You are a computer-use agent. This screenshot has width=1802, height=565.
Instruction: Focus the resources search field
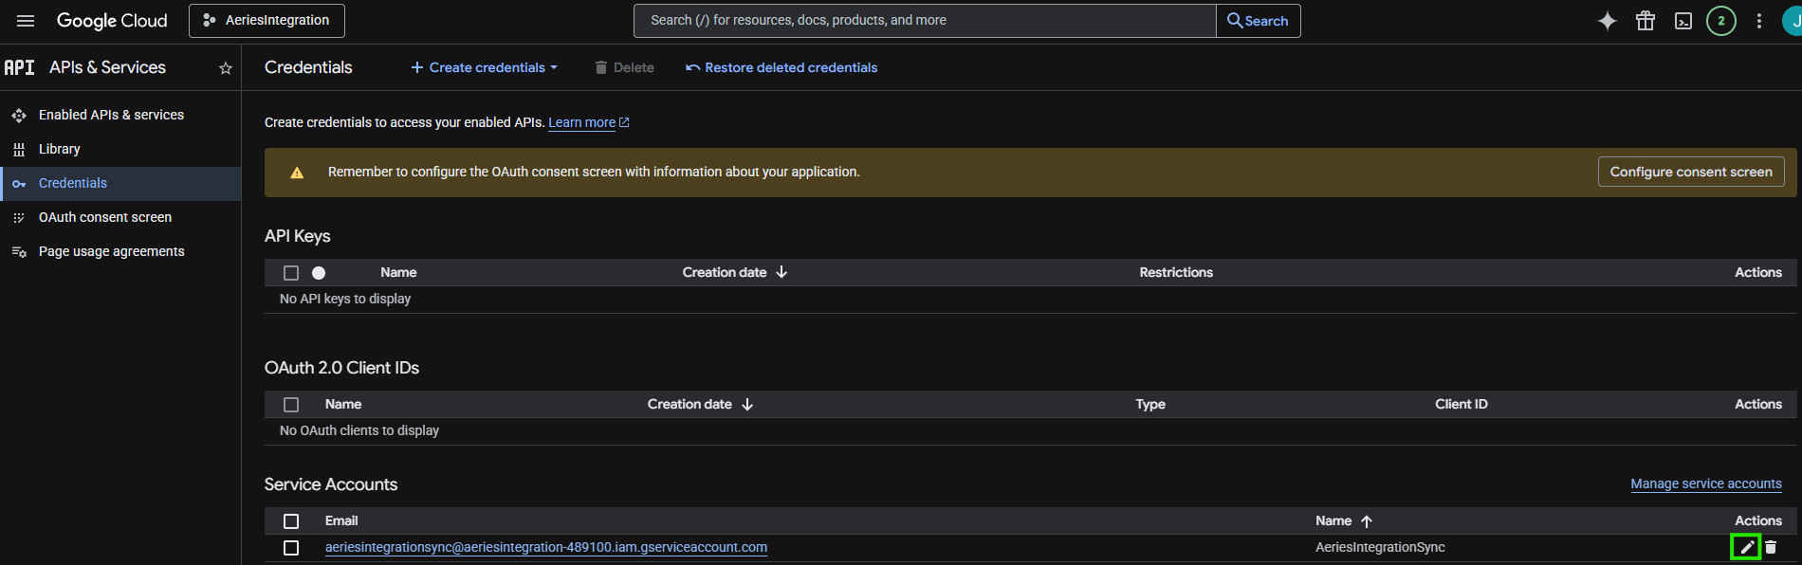(x=925, y=21)
